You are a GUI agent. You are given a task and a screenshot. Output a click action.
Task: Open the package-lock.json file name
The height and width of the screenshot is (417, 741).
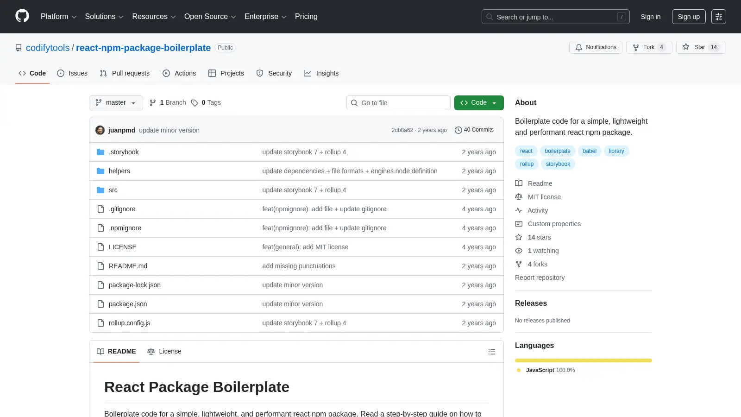pos(135,285)
